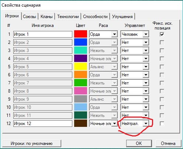This screenshot has height=149, width=183.
Task: Open the controller dropdown for player 2
Action: click(135, 42)
